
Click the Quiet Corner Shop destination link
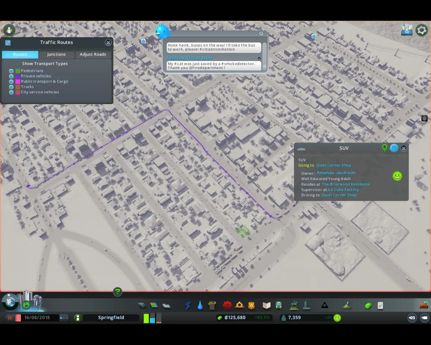(334, 165)
